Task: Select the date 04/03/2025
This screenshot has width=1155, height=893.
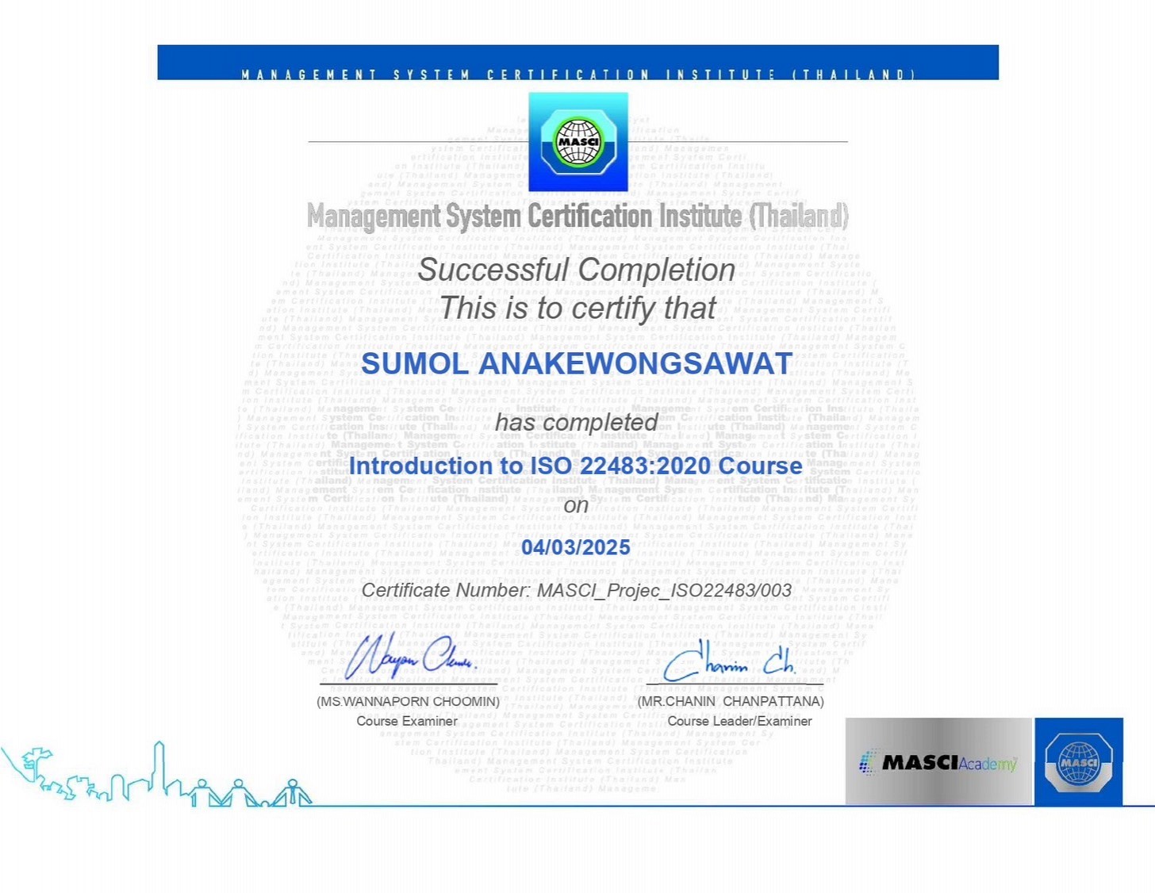Action: [576, 547]
